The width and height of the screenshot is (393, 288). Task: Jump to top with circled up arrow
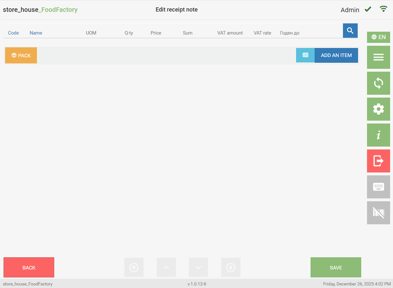tap(134, 268)
